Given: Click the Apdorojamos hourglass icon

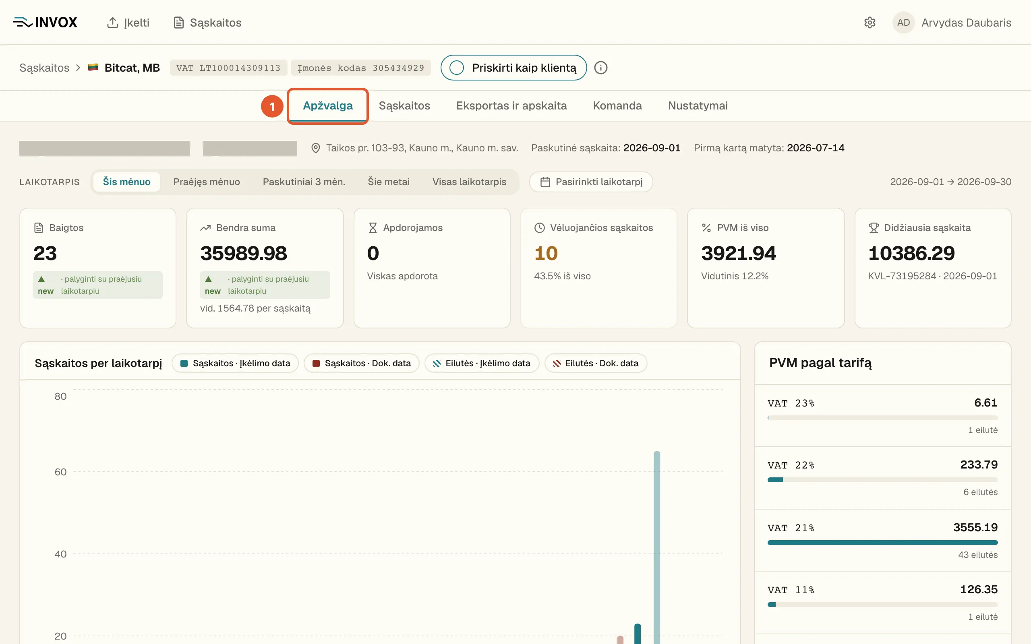Looking at the screenshot, I should tap(373, 228).
